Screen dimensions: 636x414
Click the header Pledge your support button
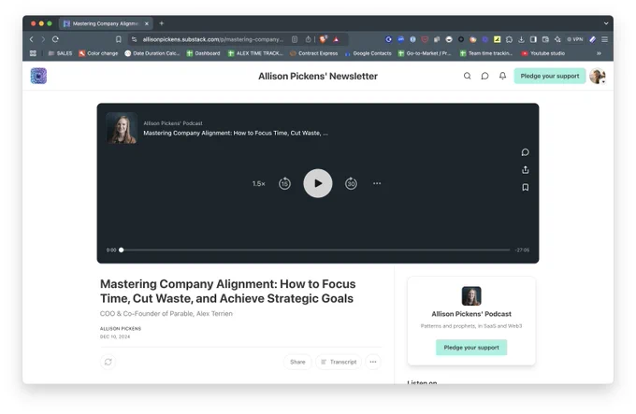coord(550,76)
